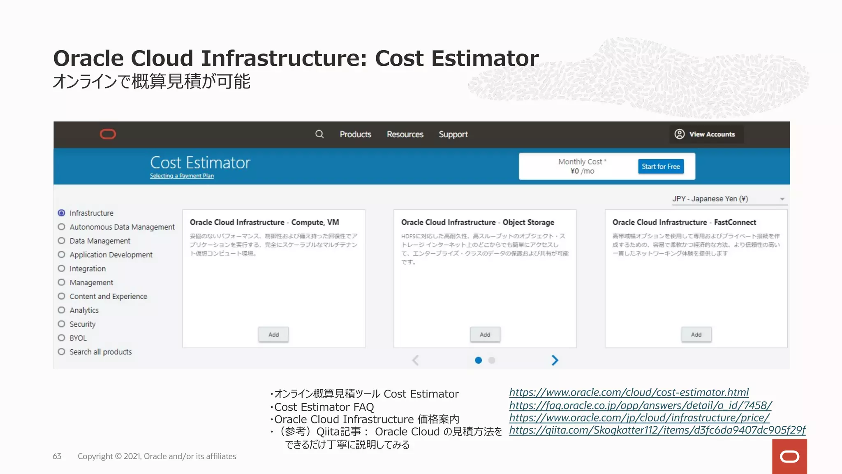Select the second carousel page dot
This screenshot has width=842, height=474.
[492, 360]
